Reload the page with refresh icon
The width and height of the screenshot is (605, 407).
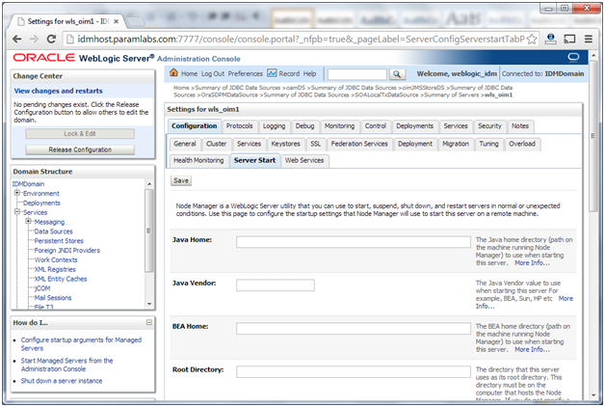point(51,39)
